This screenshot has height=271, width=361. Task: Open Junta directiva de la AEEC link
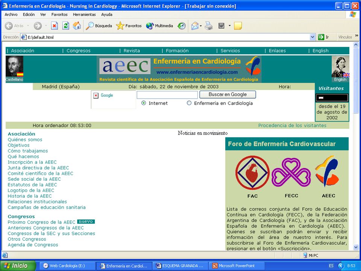pos(38,168)
